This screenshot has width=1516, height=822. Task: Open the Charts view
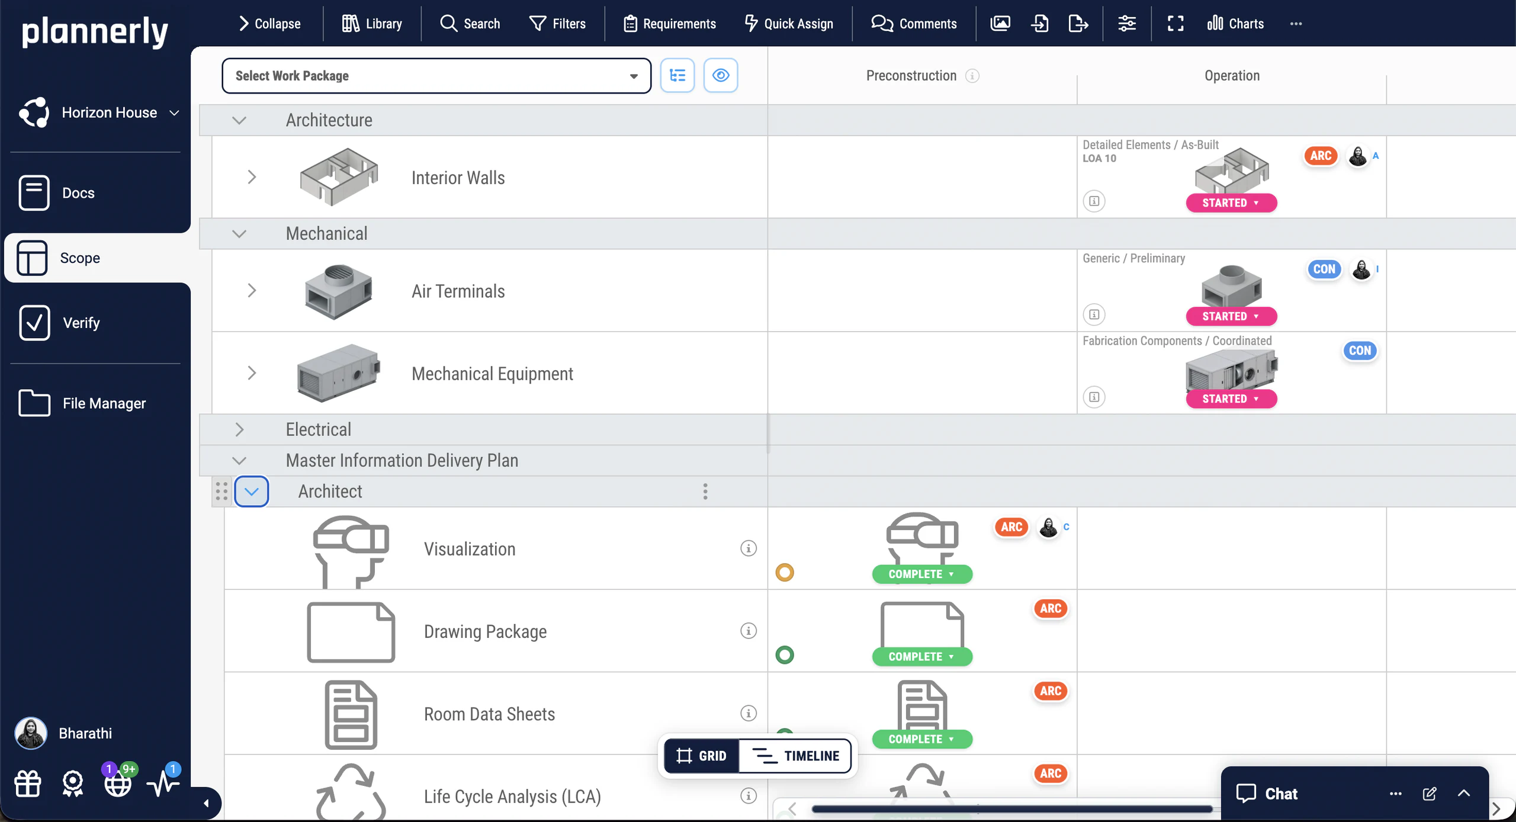[x=1235, y=24]
